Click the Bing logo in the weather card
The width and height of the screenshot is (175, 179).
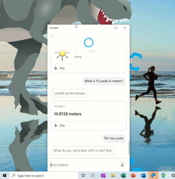(56, 68)
